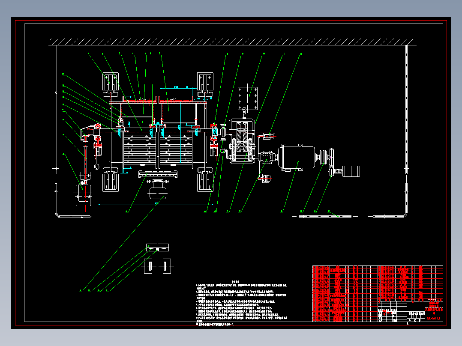Click the hatched ceiling line at top
This screenshot has height=346, width=462.
[232, 42]
